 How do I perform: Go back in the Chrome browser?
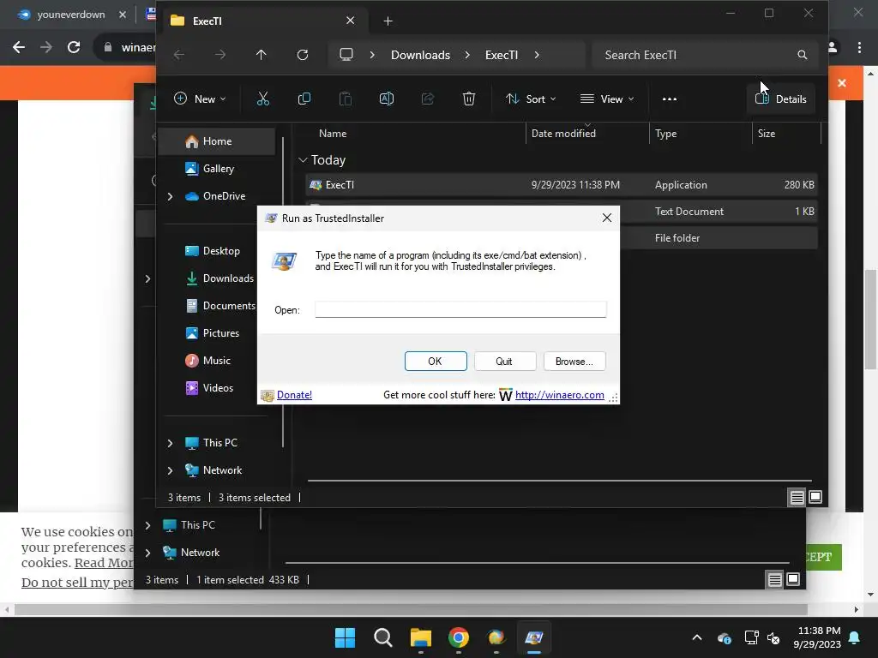point(19,47)
